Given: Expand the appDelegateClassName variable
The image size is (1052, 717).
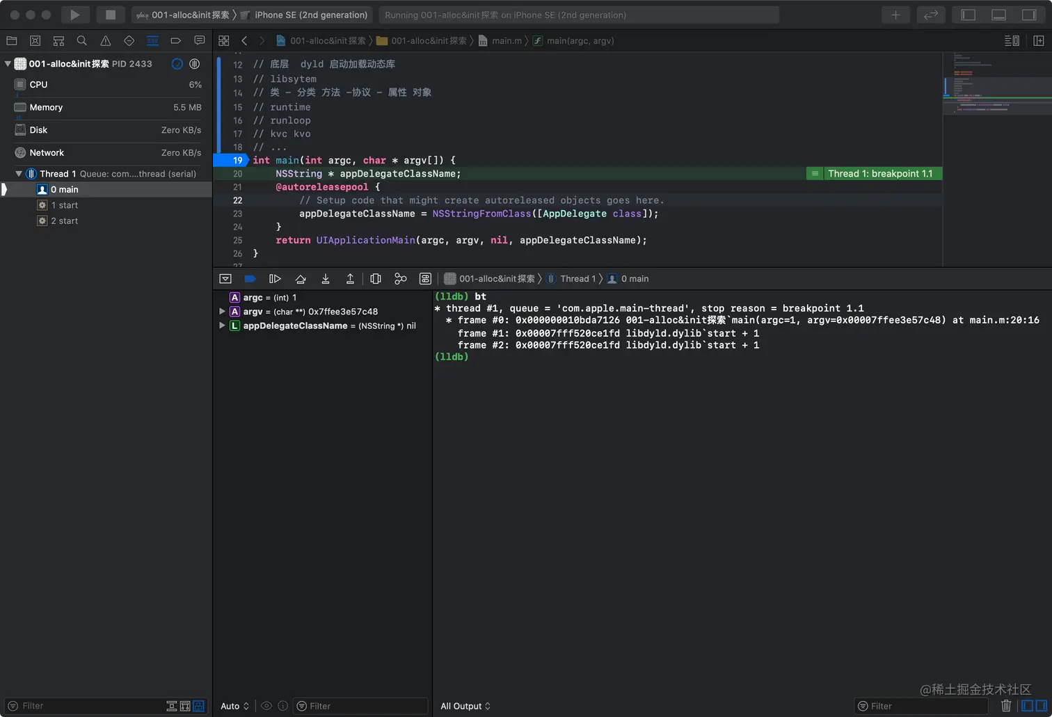Looking at the screenshot, I should 222,325.
